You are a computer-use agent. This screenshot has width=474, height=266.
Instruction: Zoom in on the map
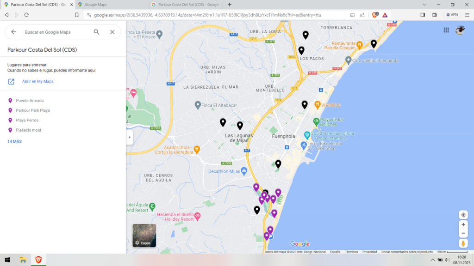[463, 224]
